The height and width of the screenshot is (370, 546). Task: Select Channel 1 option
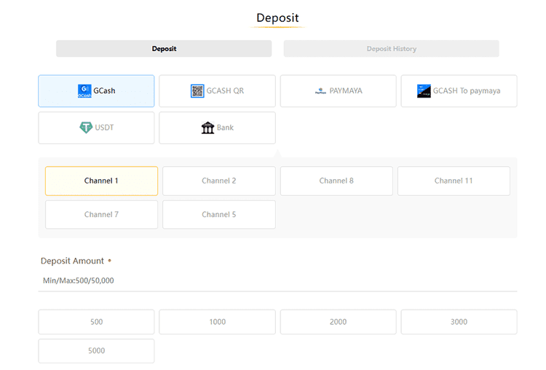pyautogui.click(x=101, y=181)
